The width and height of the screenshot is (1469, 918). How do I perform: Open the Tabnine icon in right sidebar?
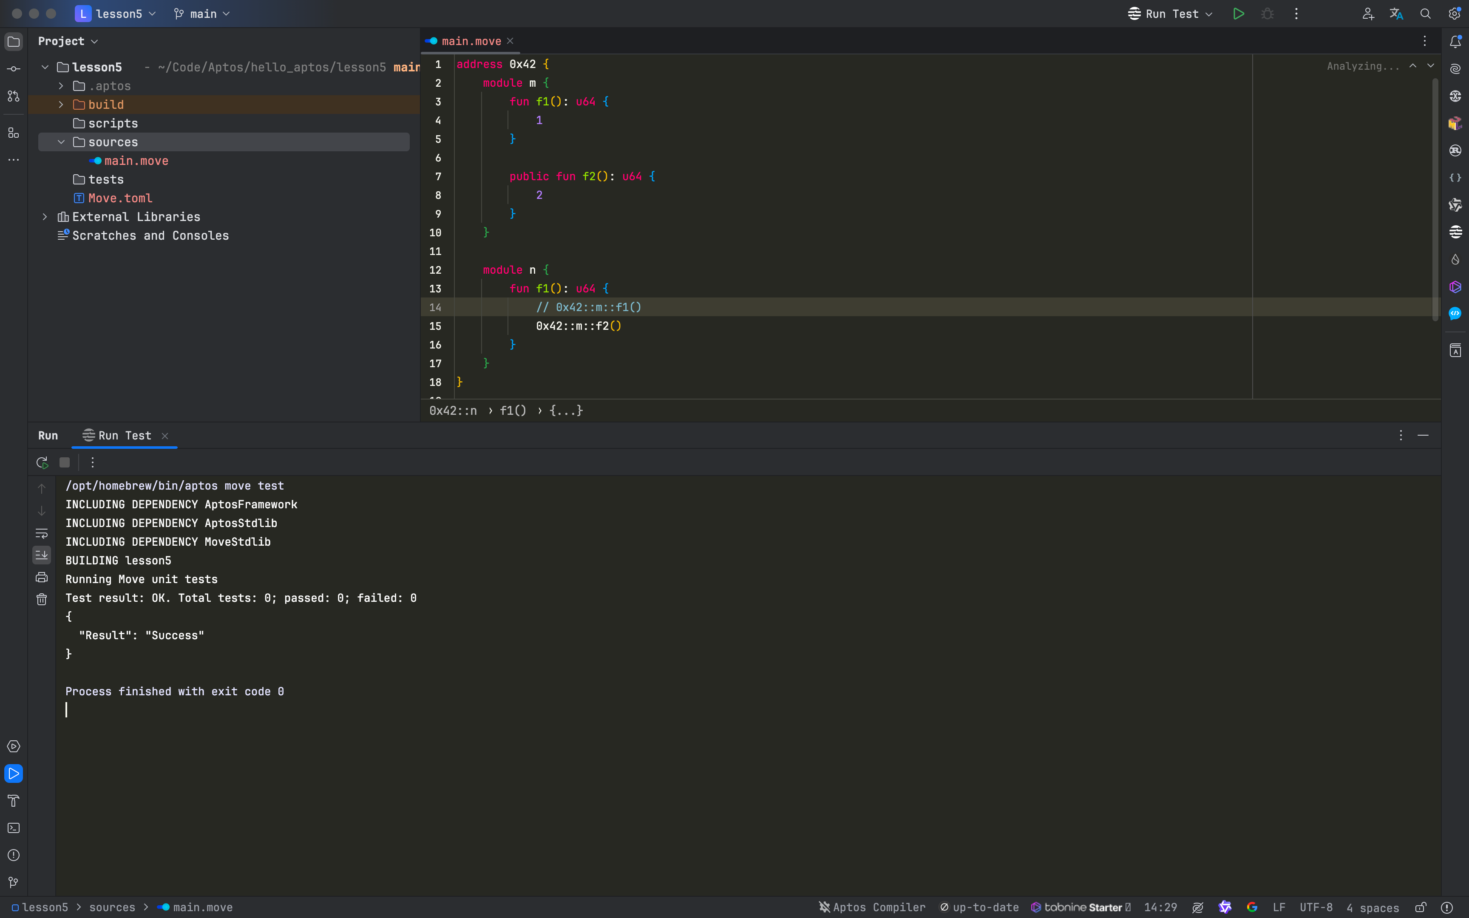coord(1455,286)
